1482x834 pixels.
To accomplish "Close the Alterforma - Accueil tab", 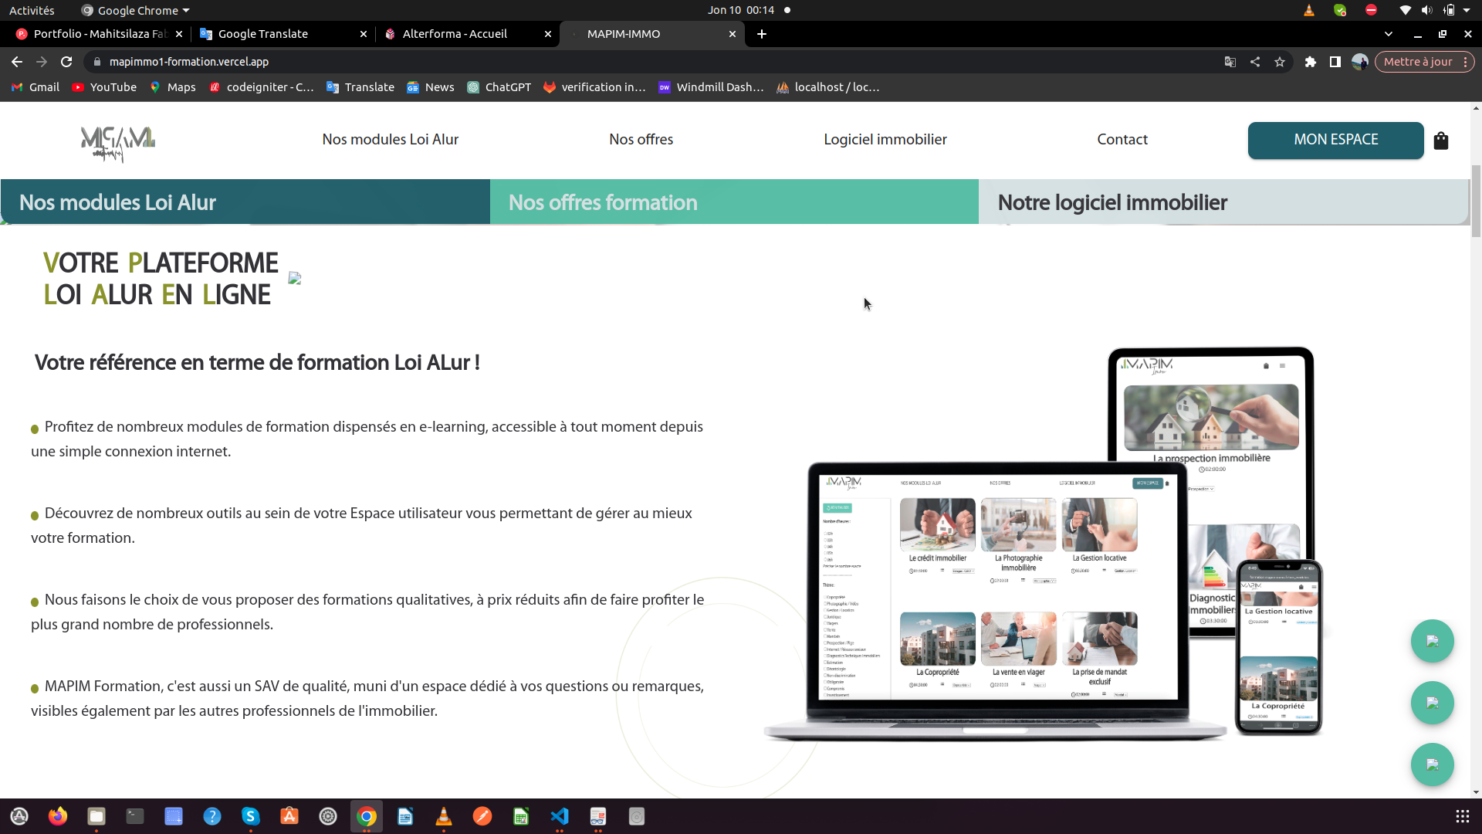I will coord(548,34).
